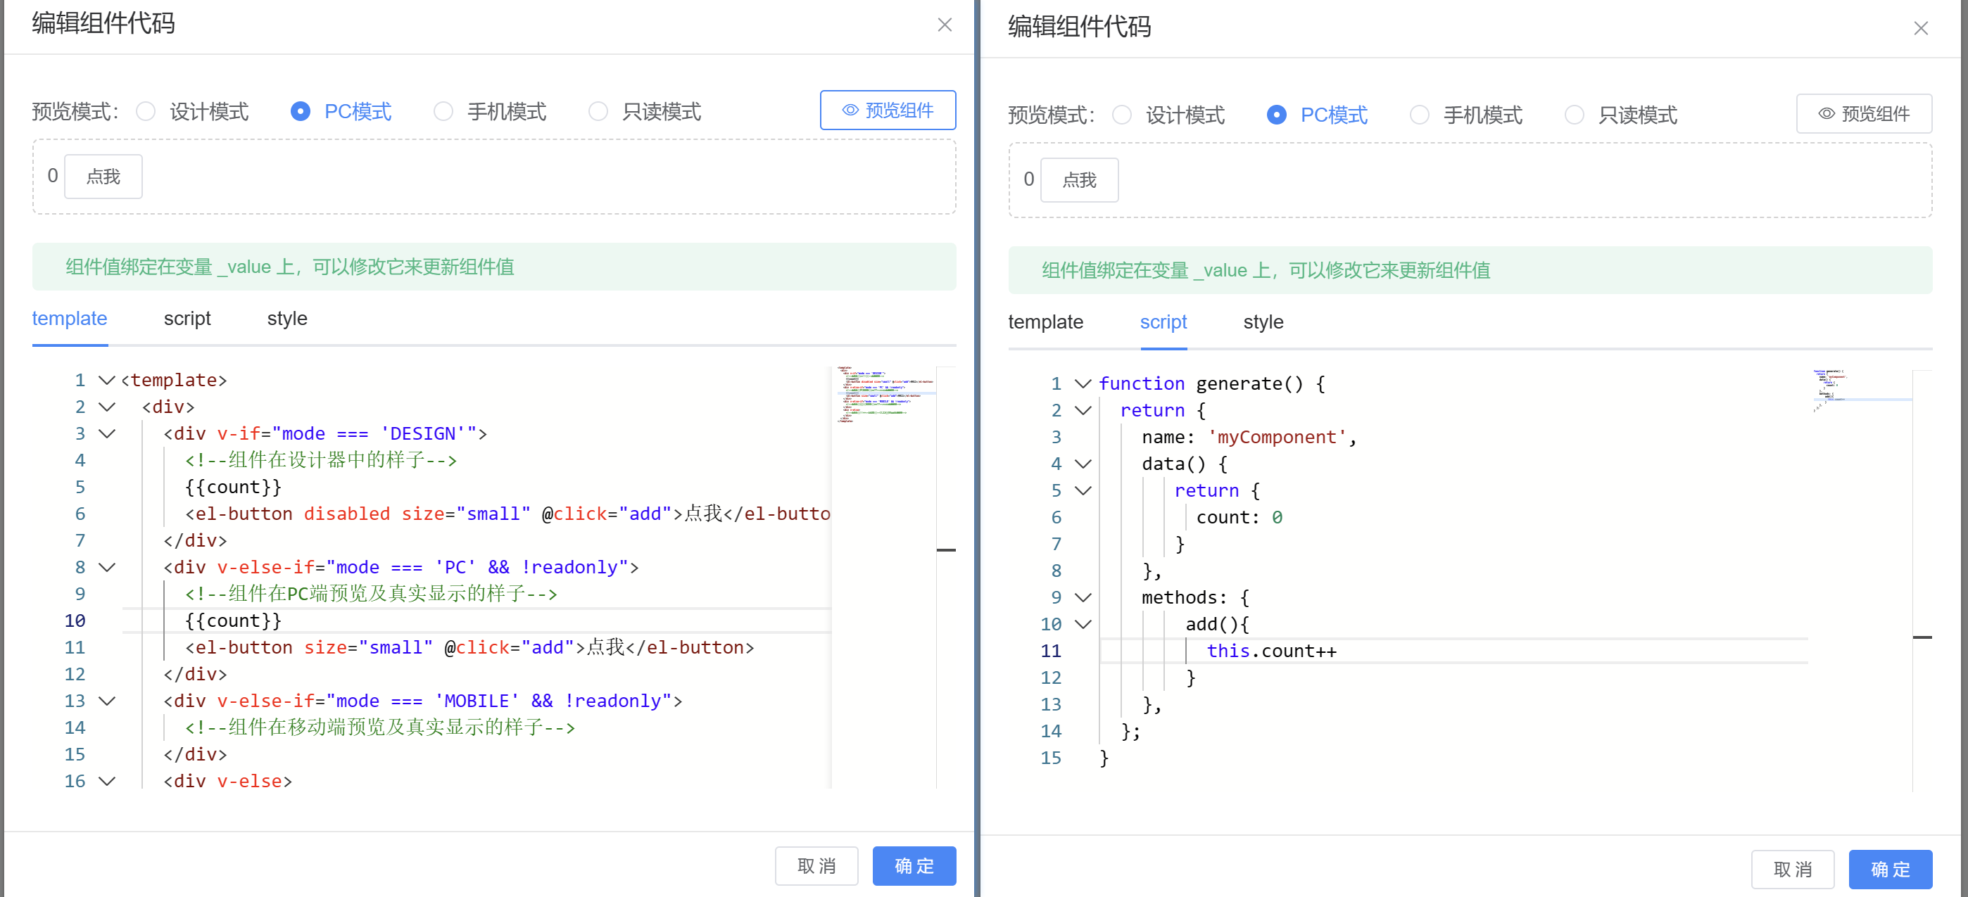Click comment 组件在设计器中的样子 on line 4

(x=321, y=460)
